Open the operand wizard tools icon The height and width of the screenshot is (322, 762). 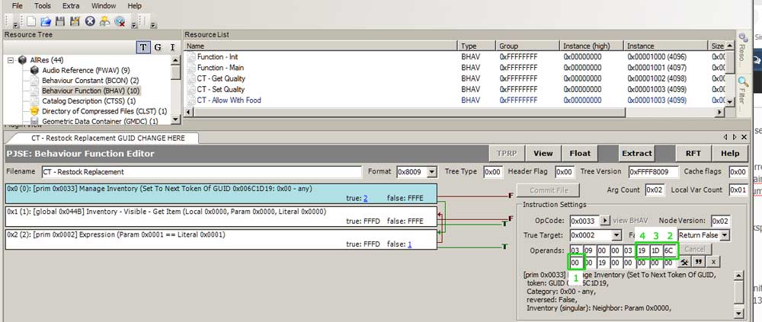tap(685, 263)
